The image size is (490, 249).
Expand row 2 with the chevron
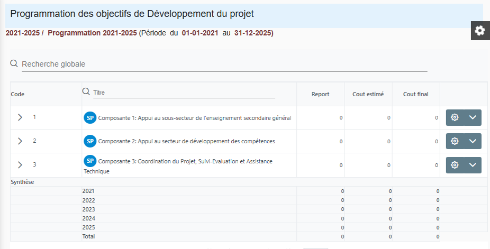coord(20,141)
